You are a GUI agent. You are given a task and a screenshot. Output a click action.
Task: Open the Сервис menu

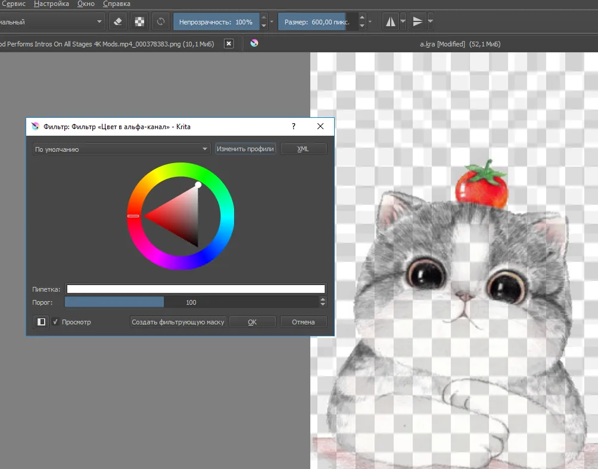(13, 4)
